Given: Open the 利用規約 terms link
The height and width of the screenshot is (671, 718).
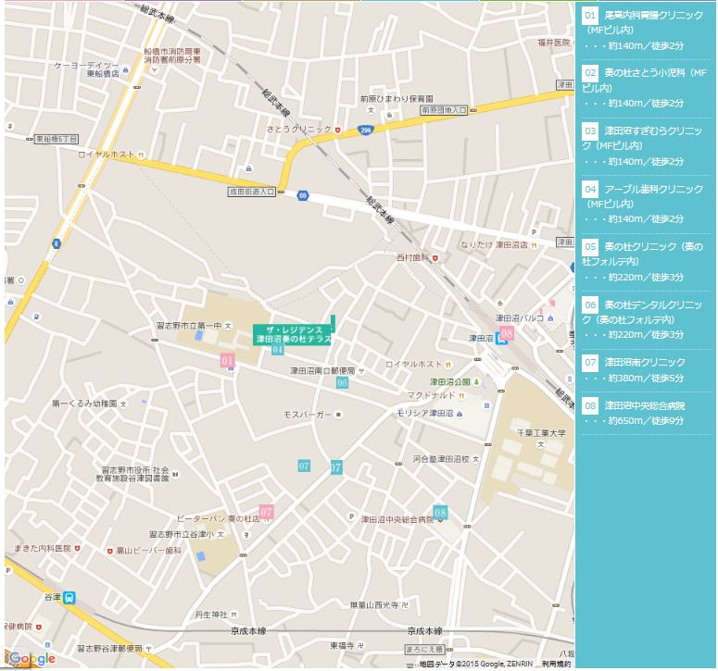Looking at the screenshot, I should coord(556,665).
